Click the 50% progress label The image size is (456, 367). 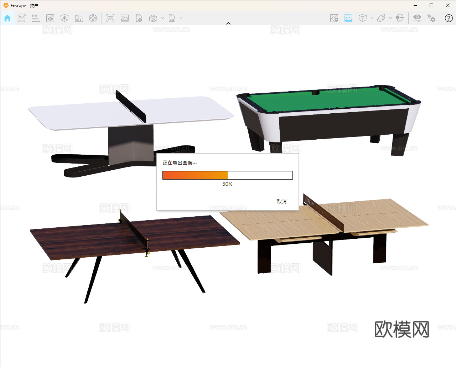pos(227,184)
